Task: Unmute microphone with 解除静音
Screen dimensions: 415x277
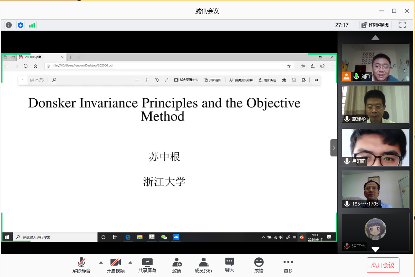Action: (81, 265)
